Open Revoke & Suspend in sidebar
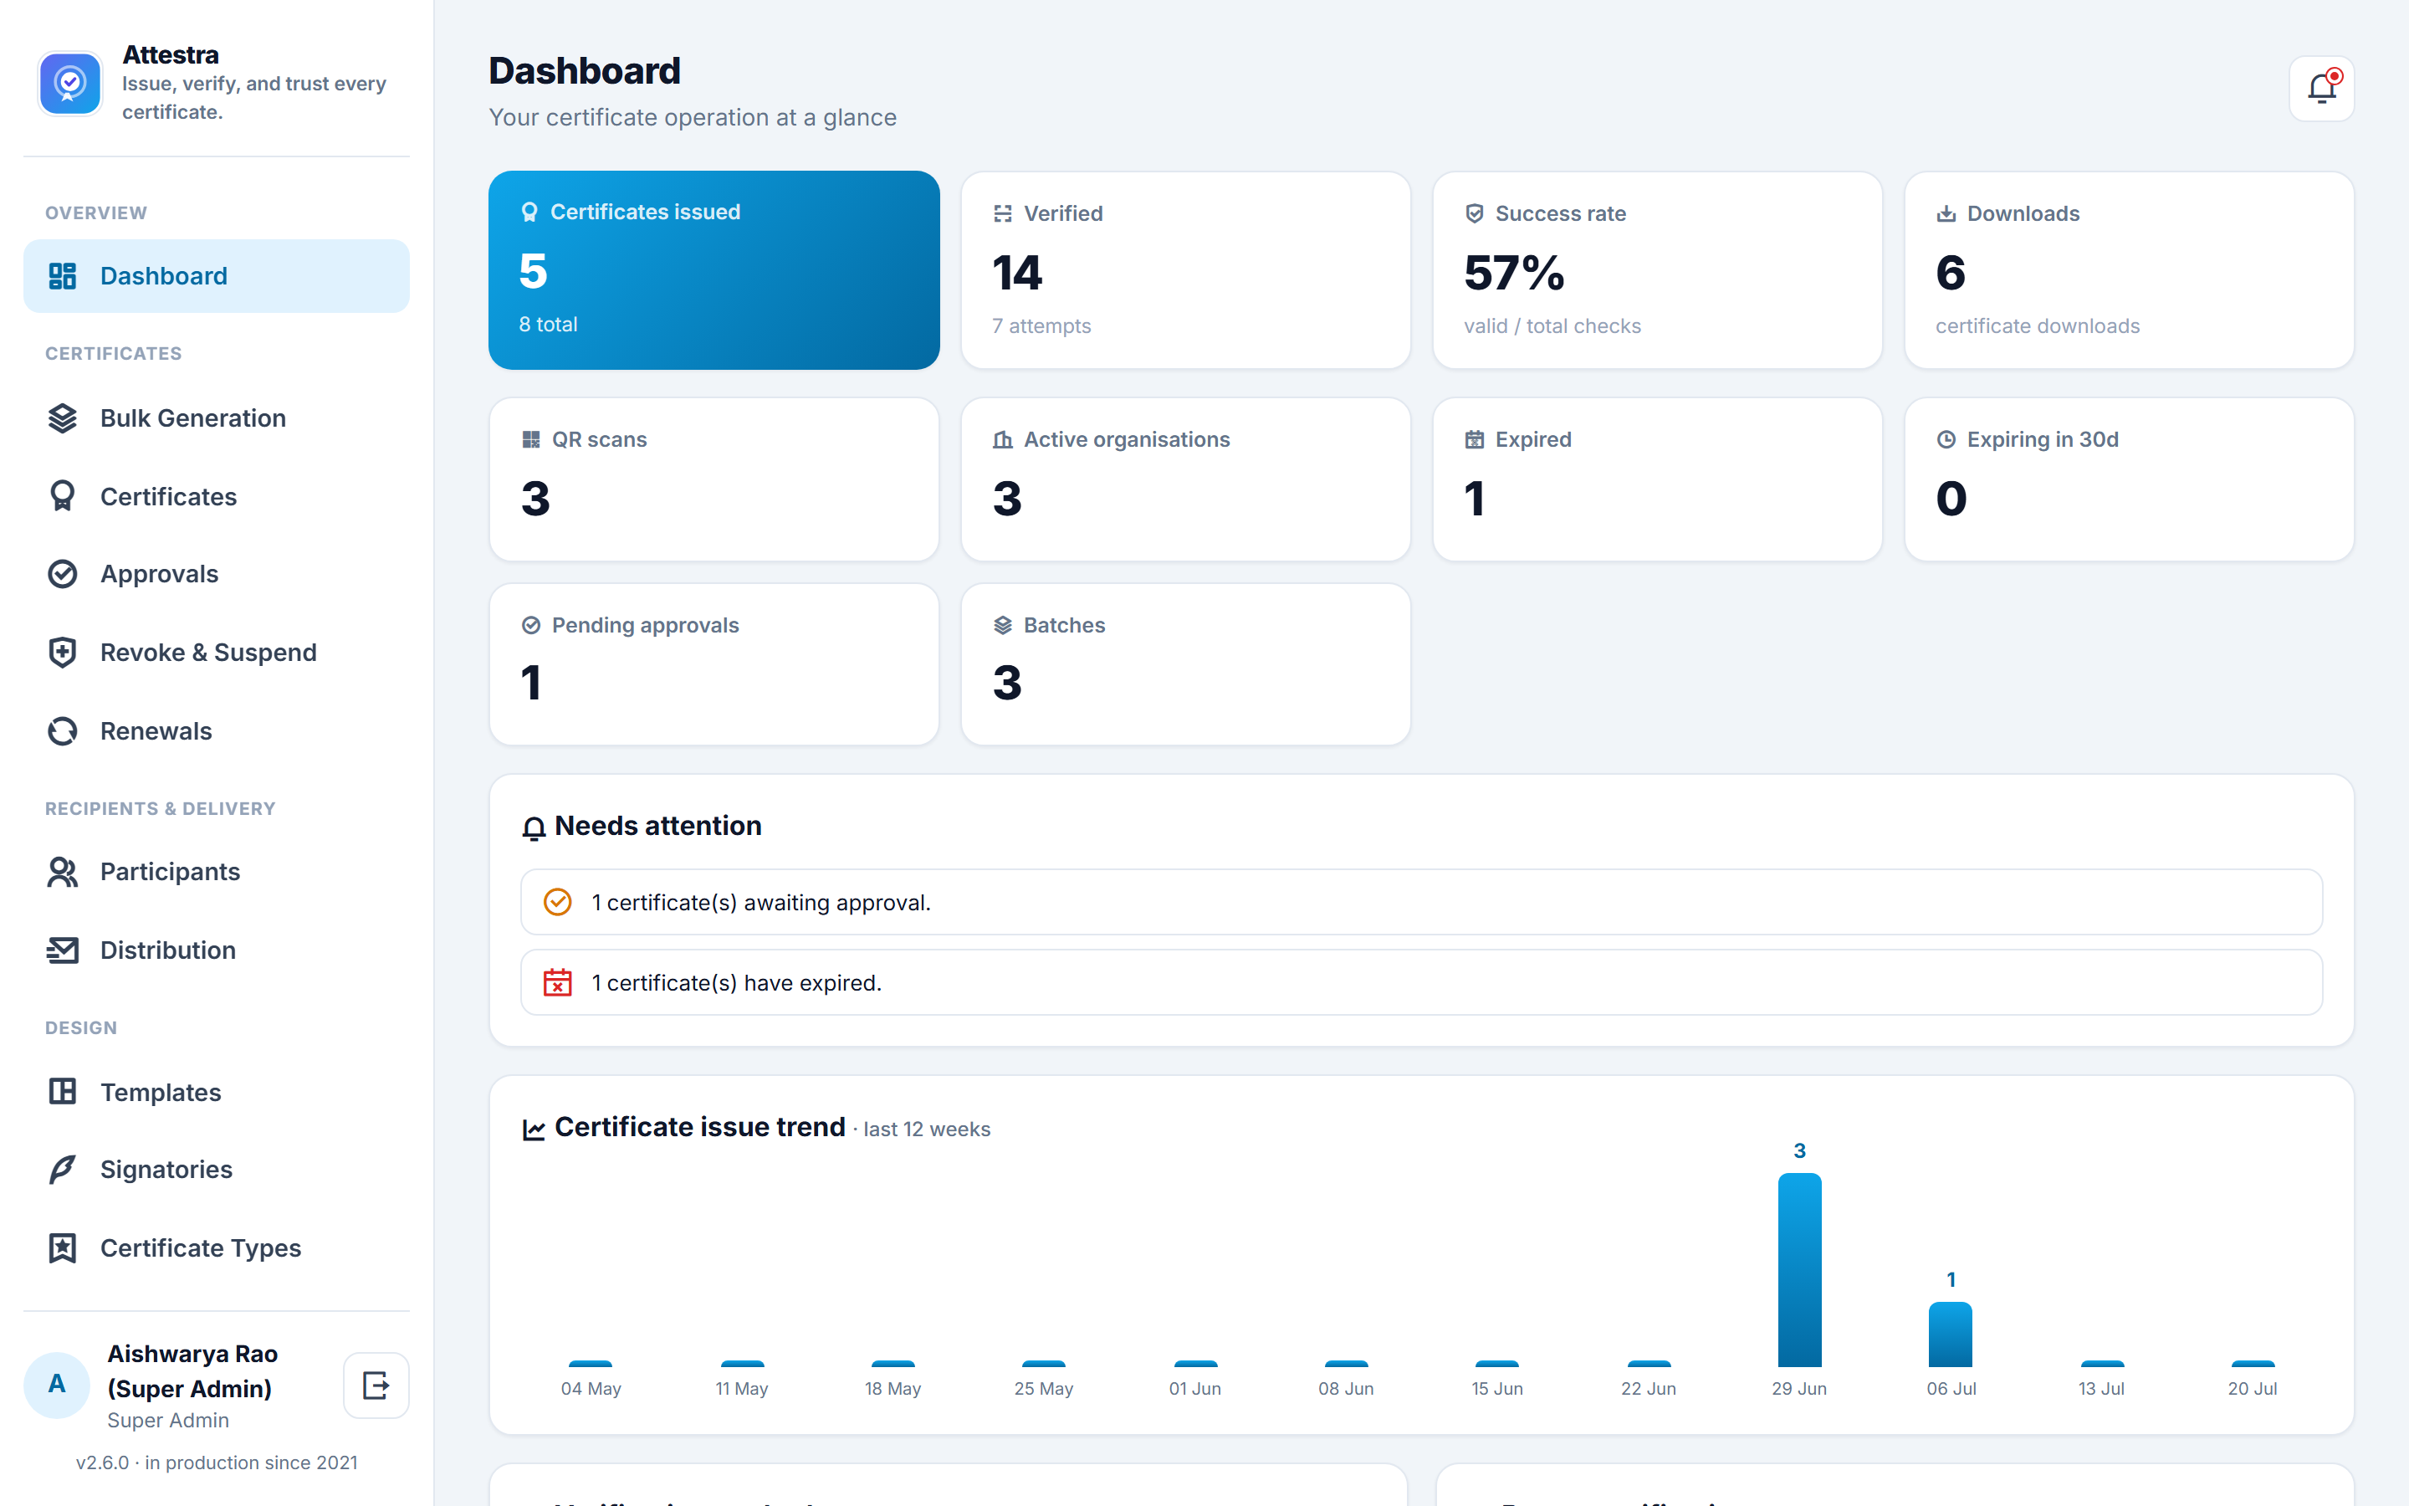 click(x=216, y=653)
